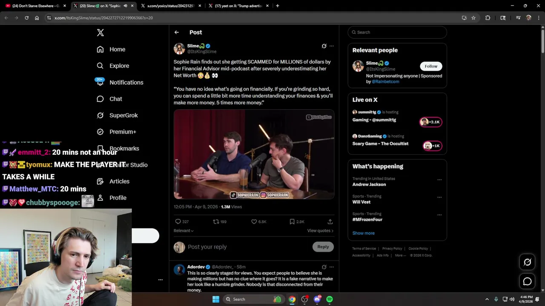
Task: Click the repost icon with 199 reposts
Action: point(216,221)
